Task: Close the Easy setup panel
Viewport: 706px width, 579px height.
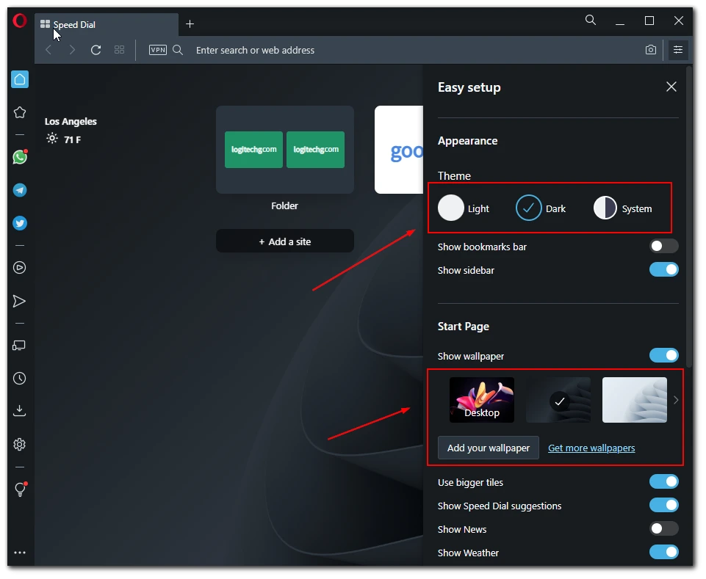Action: (x=671, y=87)
